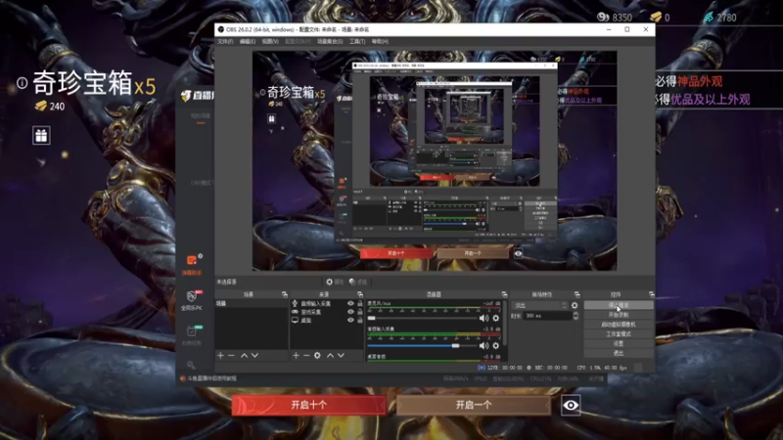Toggle lock on 音频输入采集 source
Image resolution: width=783 pixels, height=440 pixels.
coord(359,303)
